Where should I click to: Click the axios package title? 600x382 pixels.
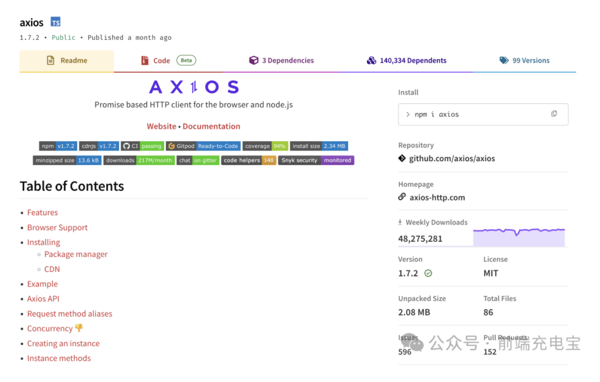32,22
